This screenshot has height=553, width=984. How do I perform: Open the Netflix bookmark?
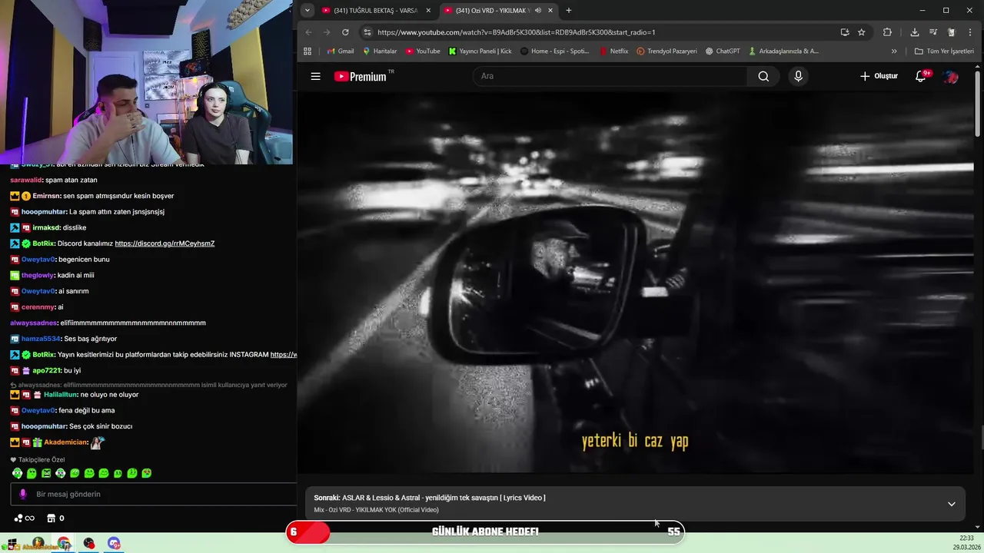pos(613,51)
